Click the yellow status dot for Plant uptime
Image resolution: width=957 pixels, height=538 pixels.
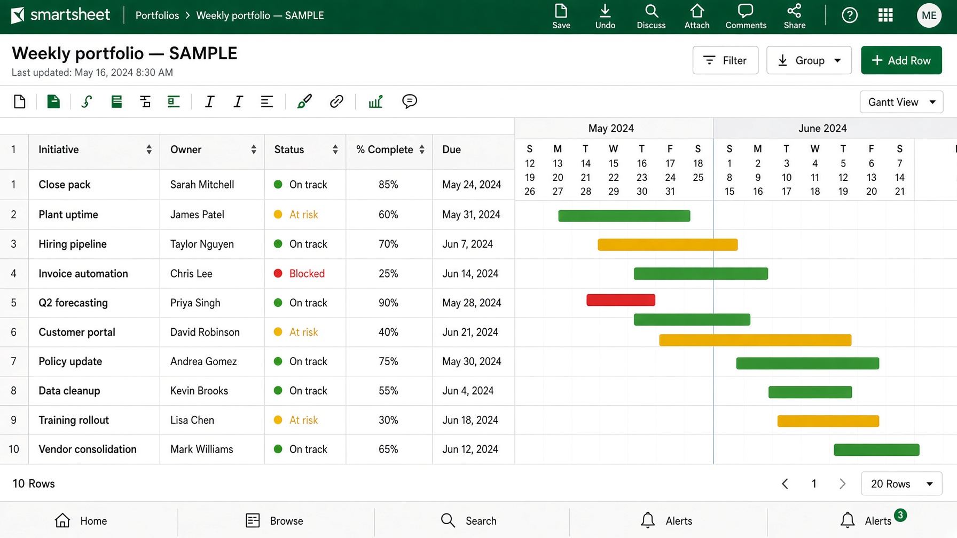click(278, 215)
